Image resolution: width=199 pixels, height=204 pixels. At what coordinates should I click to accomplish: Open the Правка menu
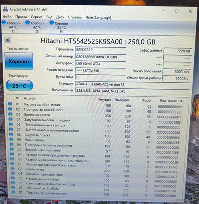pyautogui.click(x=21, y=17)
